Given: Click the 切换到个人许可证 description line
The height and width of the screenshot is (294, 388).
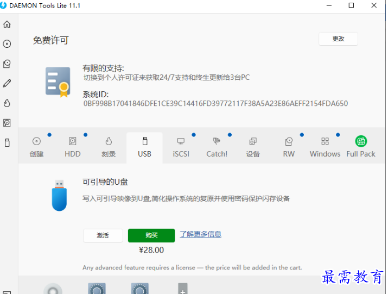Looking at the screenshot, I should coord(167,78).
